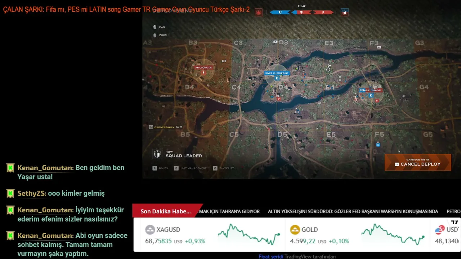Click the Squad Leader shield badge
461x259 pixels.
(x=157, y=154)
